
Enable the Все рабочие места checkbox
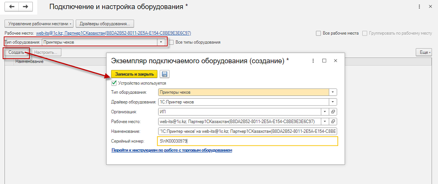(318, 33)
